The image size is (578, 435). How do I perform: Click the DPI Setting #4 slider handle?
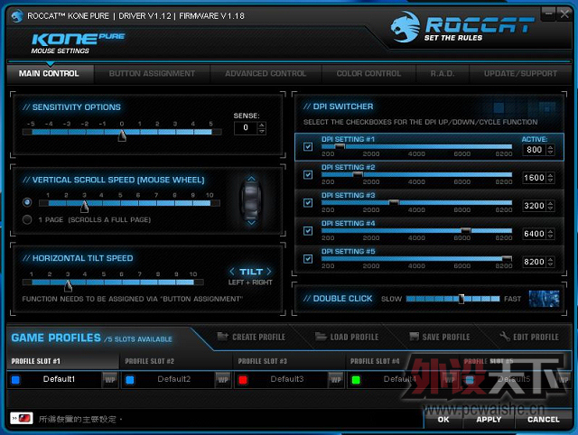pos(466,230)
